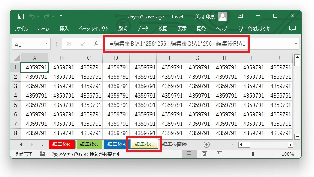The image size is (314, 177).
Task: Select cell F6
Action: tap(170, 114)
